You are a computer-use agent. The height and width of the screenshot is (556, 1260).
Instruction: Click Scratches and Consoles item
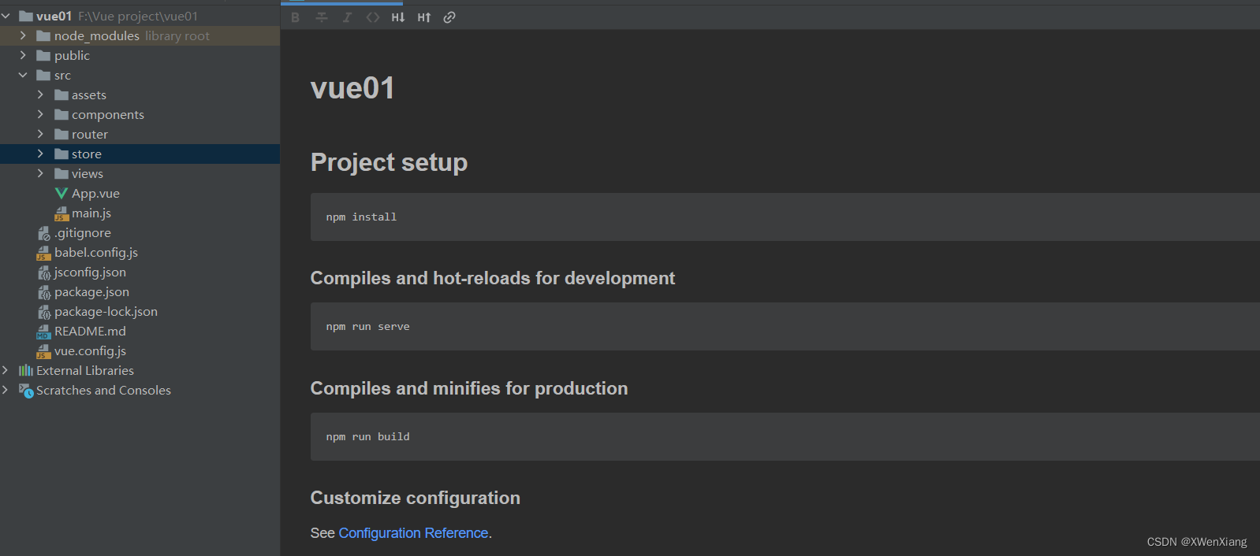click(103, 391)
